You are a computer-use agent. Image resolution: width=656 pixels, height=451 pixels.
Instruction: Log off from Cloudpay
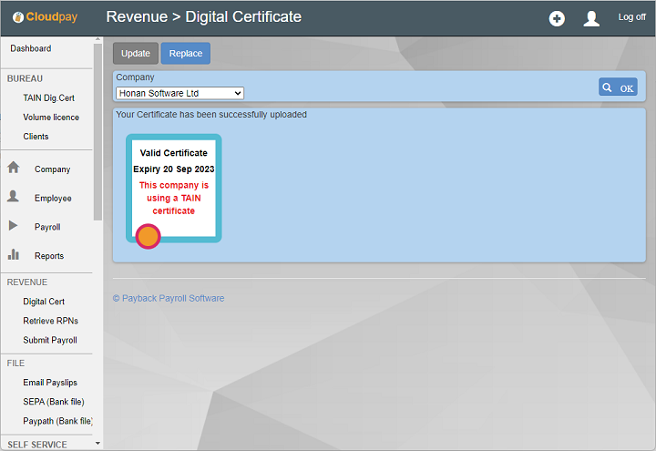pos(631,17)
